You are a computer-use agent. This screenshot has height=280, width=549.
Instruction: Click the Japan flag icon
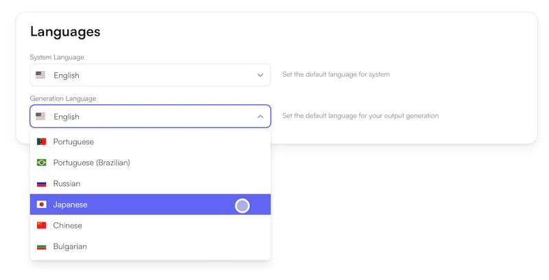42,205
